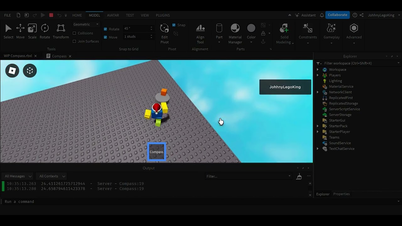Image resolution: width=402 pixels, height=226 pixels.
Task: Click the JohnnyLegoKing player label in the viewport
Action: pos(285,87)
